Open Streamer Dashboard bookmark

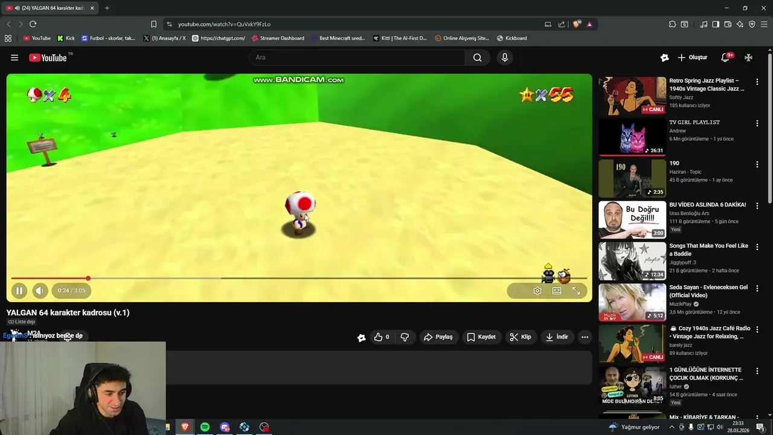pyautogui.click(x=278, y=38)
